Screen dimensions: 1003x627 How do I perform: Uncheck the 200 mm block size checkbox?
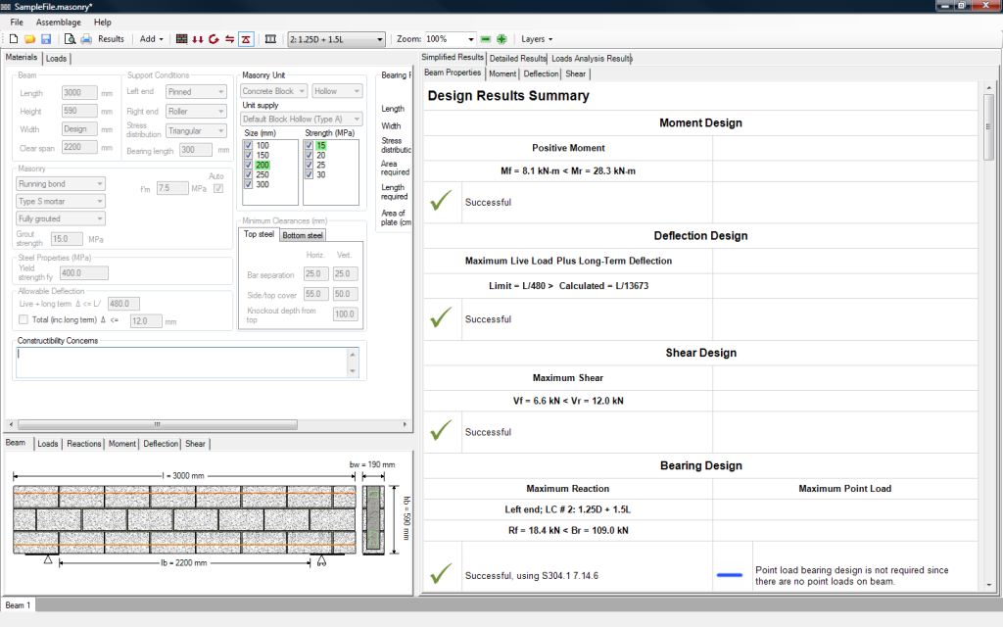(249, 165)
